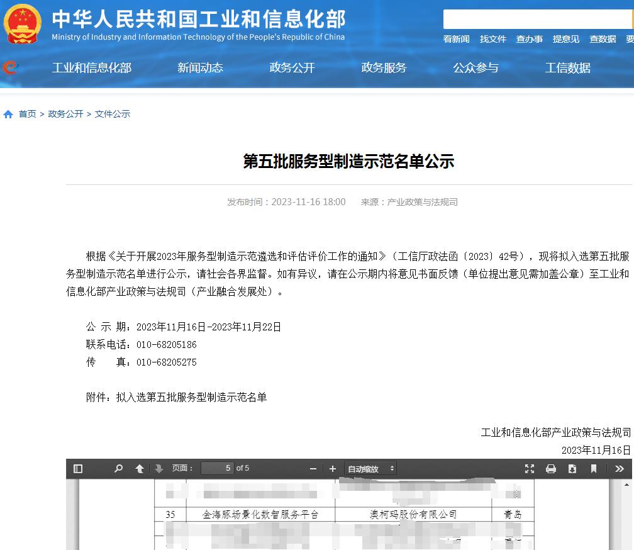The width and height of the screenshot is (634, 550).
Task: Follow the 政务公开 breadcrumb link
Action: click(65, 113)
